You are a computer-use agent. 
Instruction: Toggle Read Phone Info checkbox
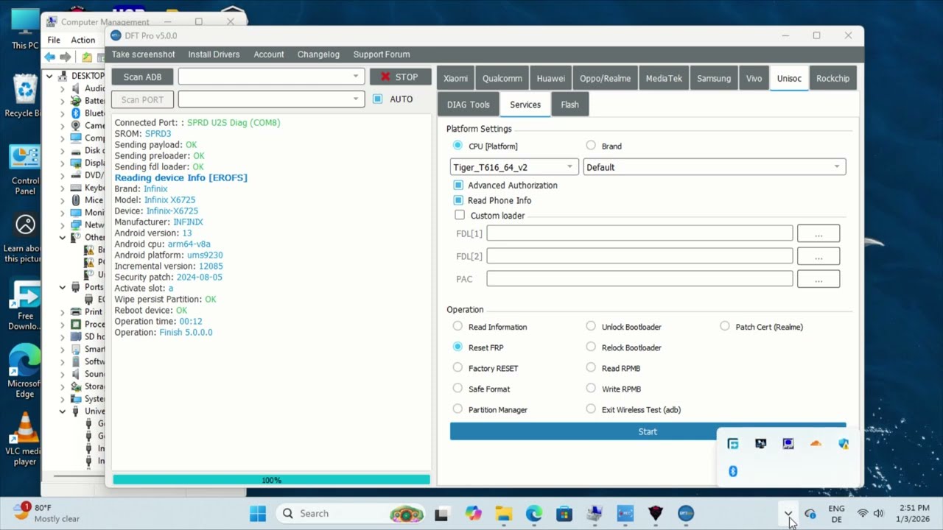458,200
